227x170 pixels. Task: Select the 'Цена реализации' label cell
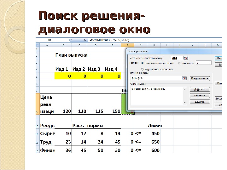click(x=47, y=104)
